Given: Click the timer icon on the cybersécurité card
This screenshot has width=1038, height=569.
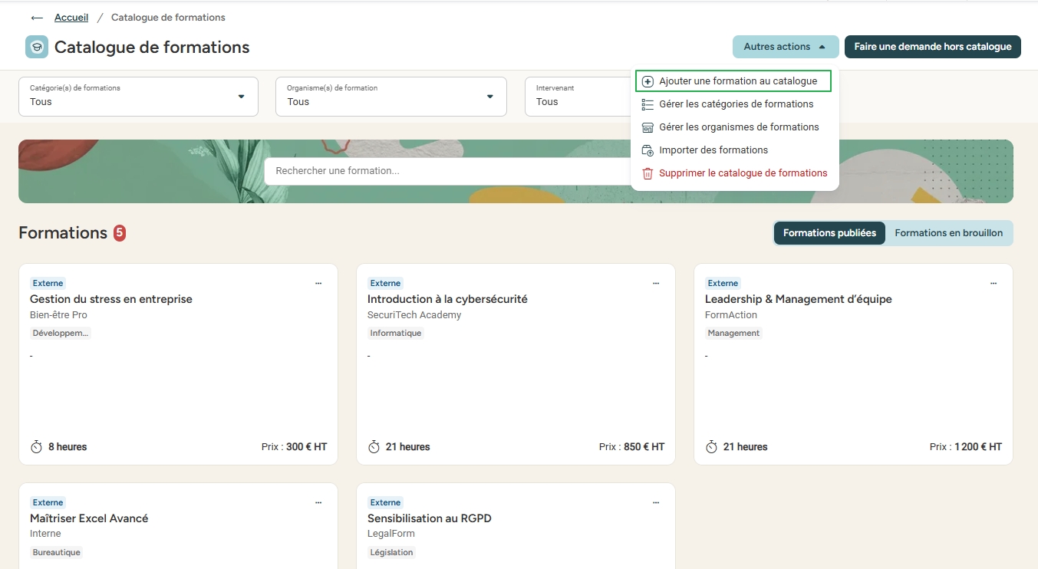Looking at the screenshot, I should (374, 446).
